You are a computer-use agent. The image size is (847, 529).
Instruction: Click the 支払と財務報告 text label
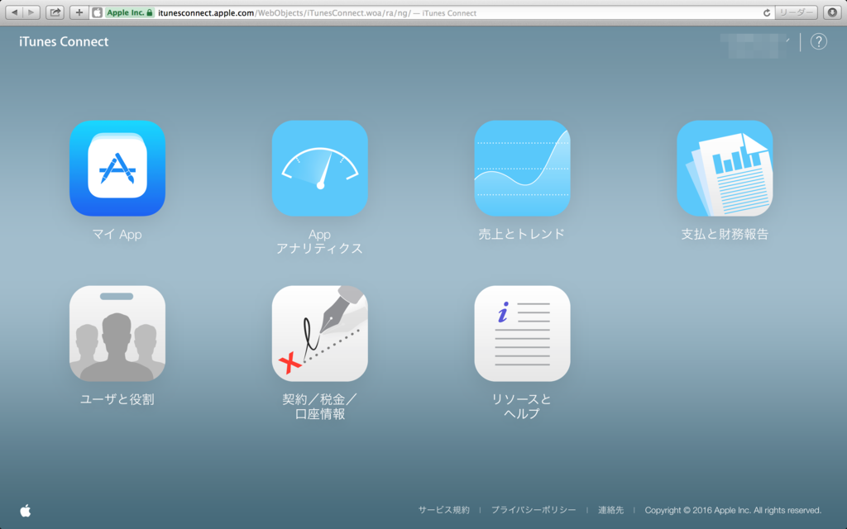(725, 234)
